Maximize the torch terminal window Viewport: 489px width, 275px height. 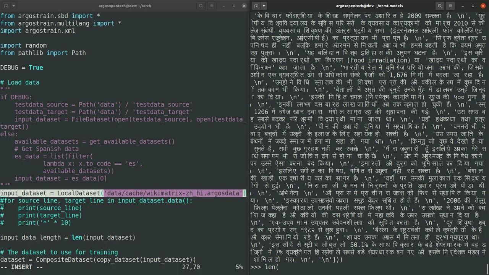[234, 6]
